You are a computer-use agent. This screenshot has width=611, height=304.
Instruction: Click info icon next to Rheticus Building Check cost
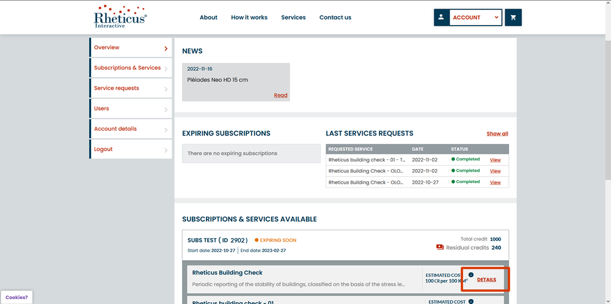click(470, 275)
